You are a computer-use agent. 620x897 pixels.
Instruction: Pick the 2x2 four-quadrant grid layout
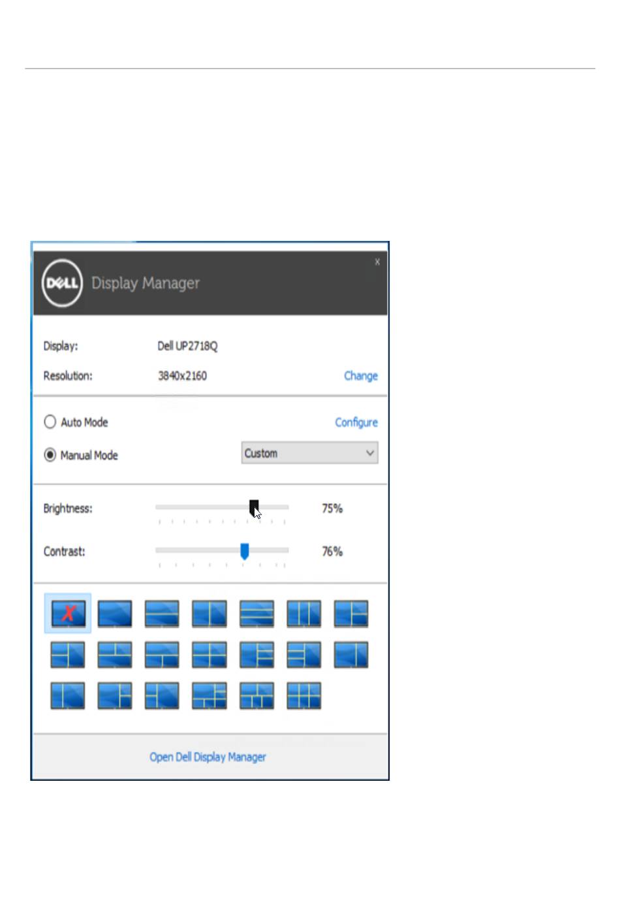pos(209,655)
